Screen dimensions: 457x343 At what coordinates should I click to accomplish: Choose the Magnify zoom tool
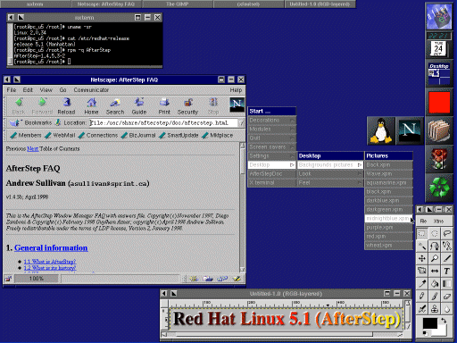pos(435,258)
